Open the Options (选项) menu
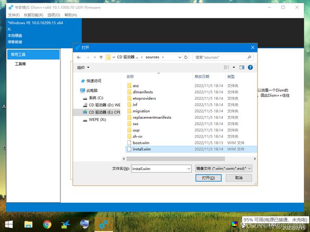 54,15
